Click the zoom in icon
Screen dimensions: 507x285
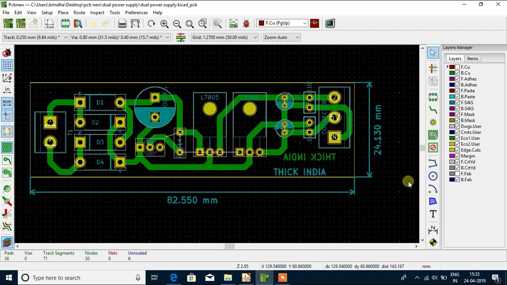point(164,23)
